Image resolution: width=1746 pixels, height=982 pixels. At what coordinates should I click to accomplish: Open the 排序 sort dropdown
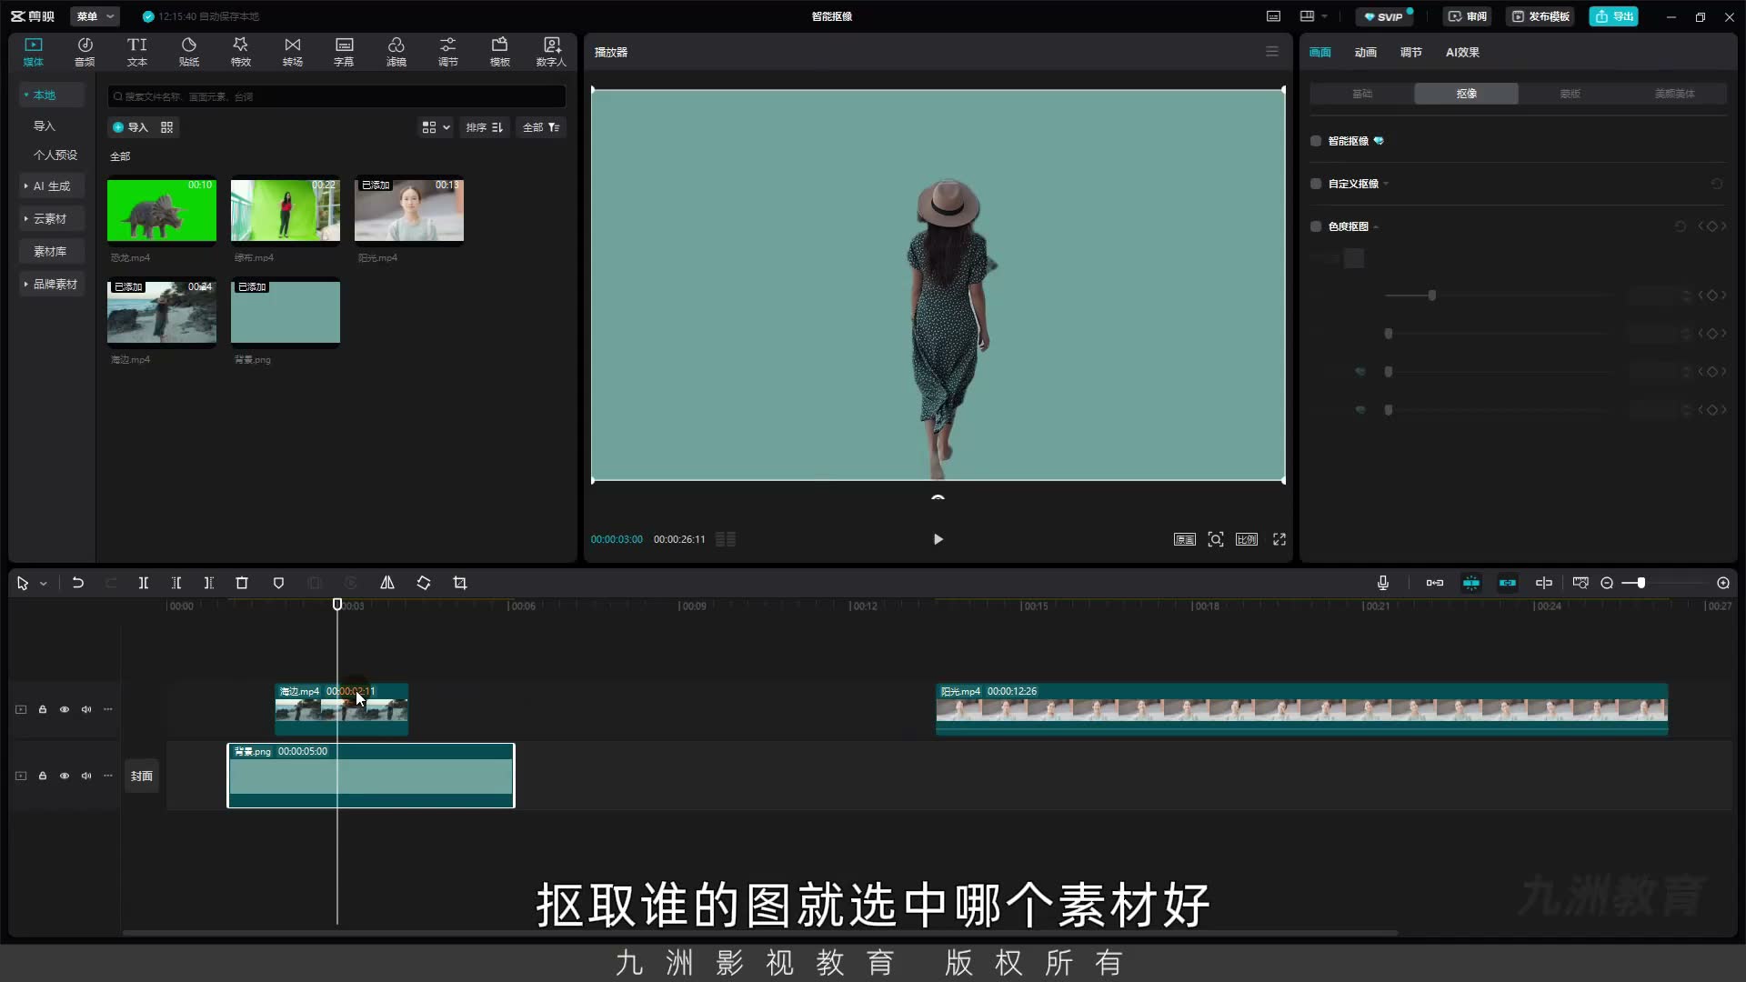(485, 127)
